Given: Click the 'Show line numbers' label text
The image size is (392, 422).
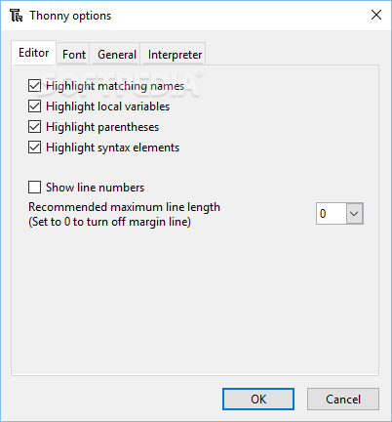Looking at the screenshot, I should coord(95,188).
